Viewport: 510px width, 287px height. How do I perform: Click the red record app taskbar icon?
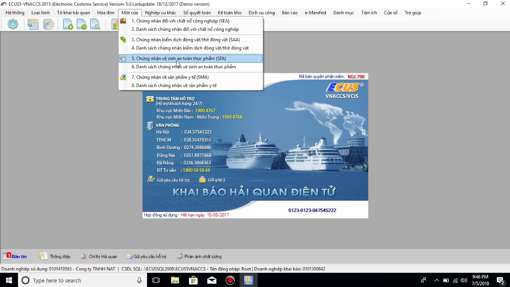point(230,280)
